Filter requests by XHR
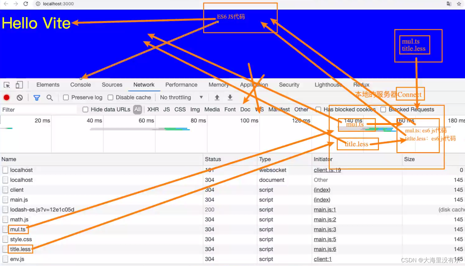465x266 pixels. (153, 110)
